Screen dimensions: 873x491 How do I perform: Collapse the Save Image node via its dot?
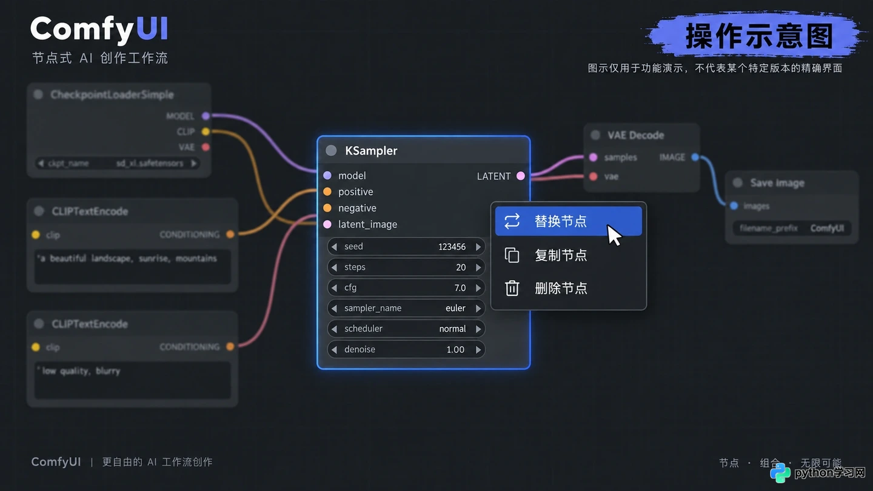coord(737,182)
